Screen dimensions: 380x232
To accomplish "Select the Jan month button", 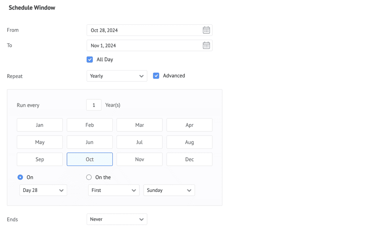I will click(40, 125).
